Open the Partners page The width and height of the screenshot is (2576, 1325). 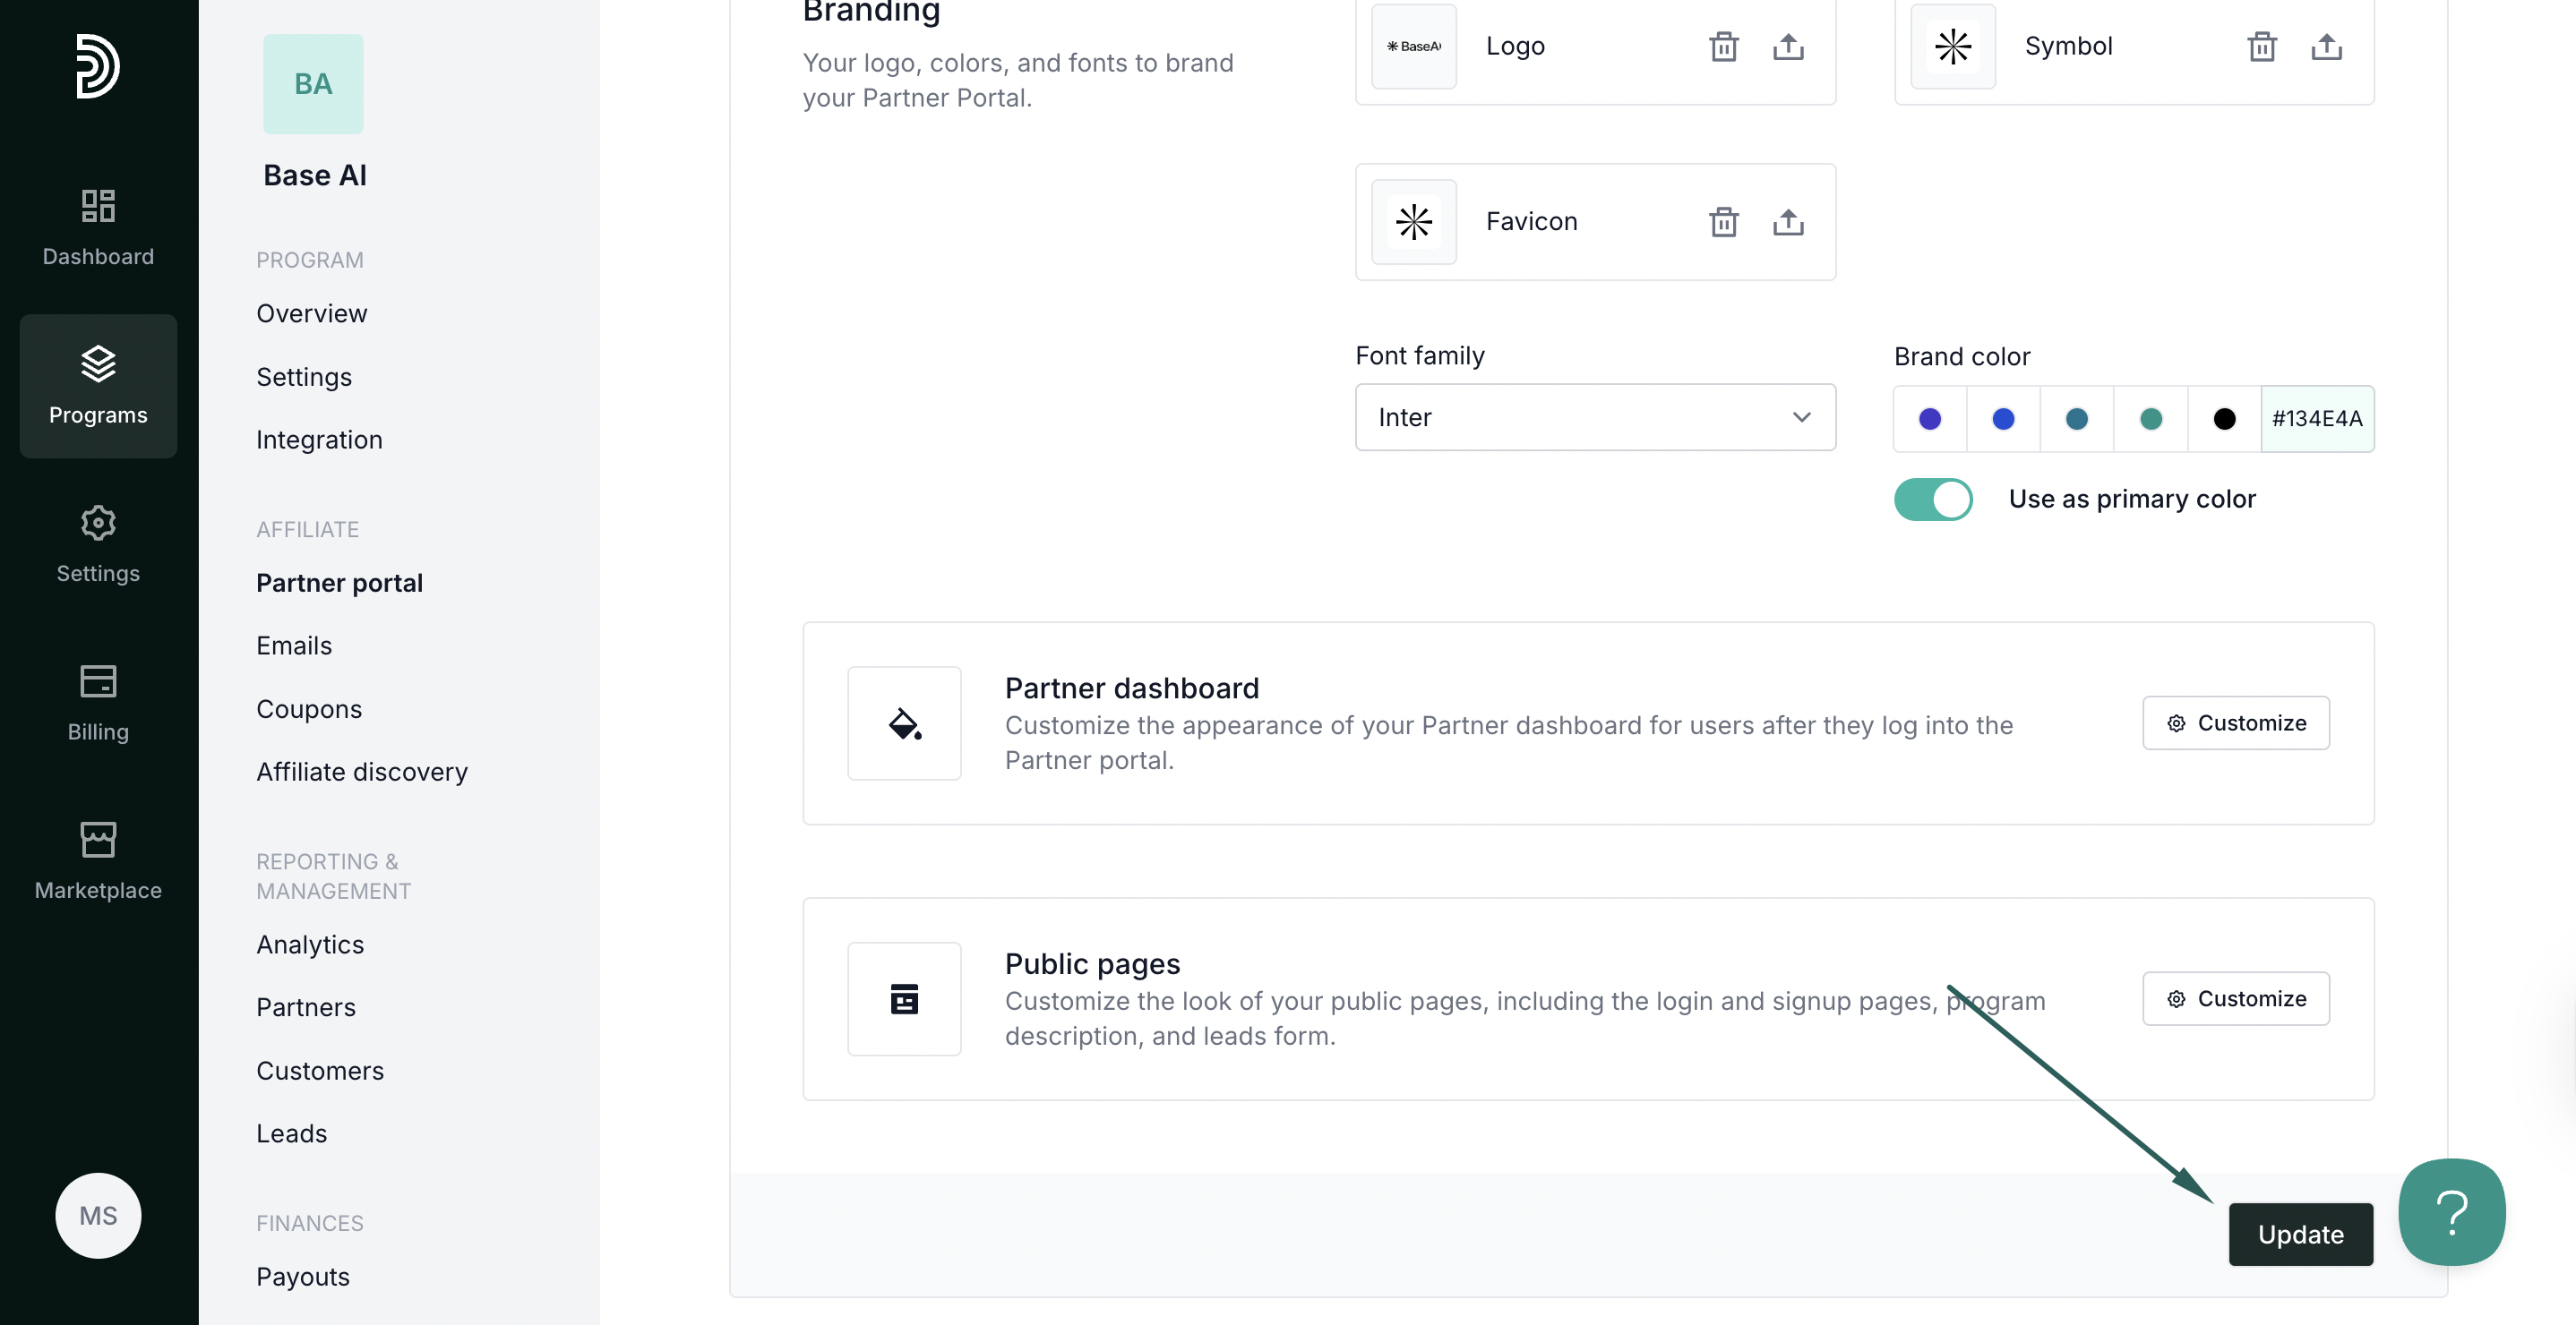point(306,1007)
